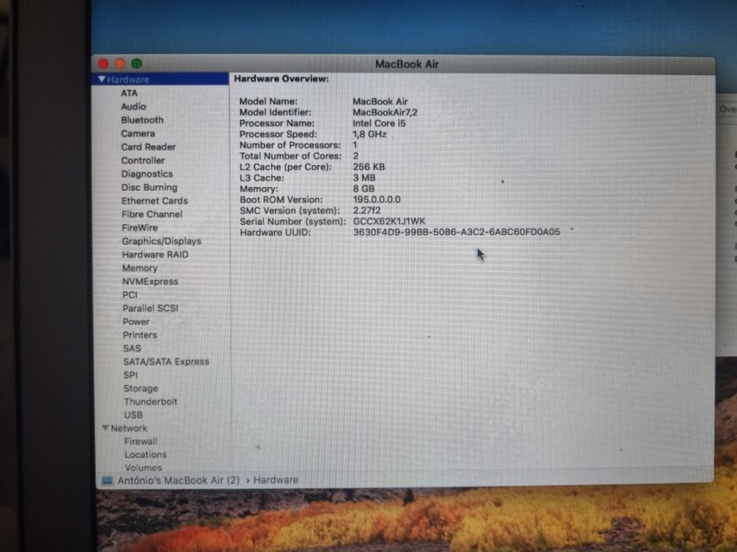The width and height of the screenshot is (737, 552).
Task: Select Fibre Channel entry
Action: coord(152,214)
